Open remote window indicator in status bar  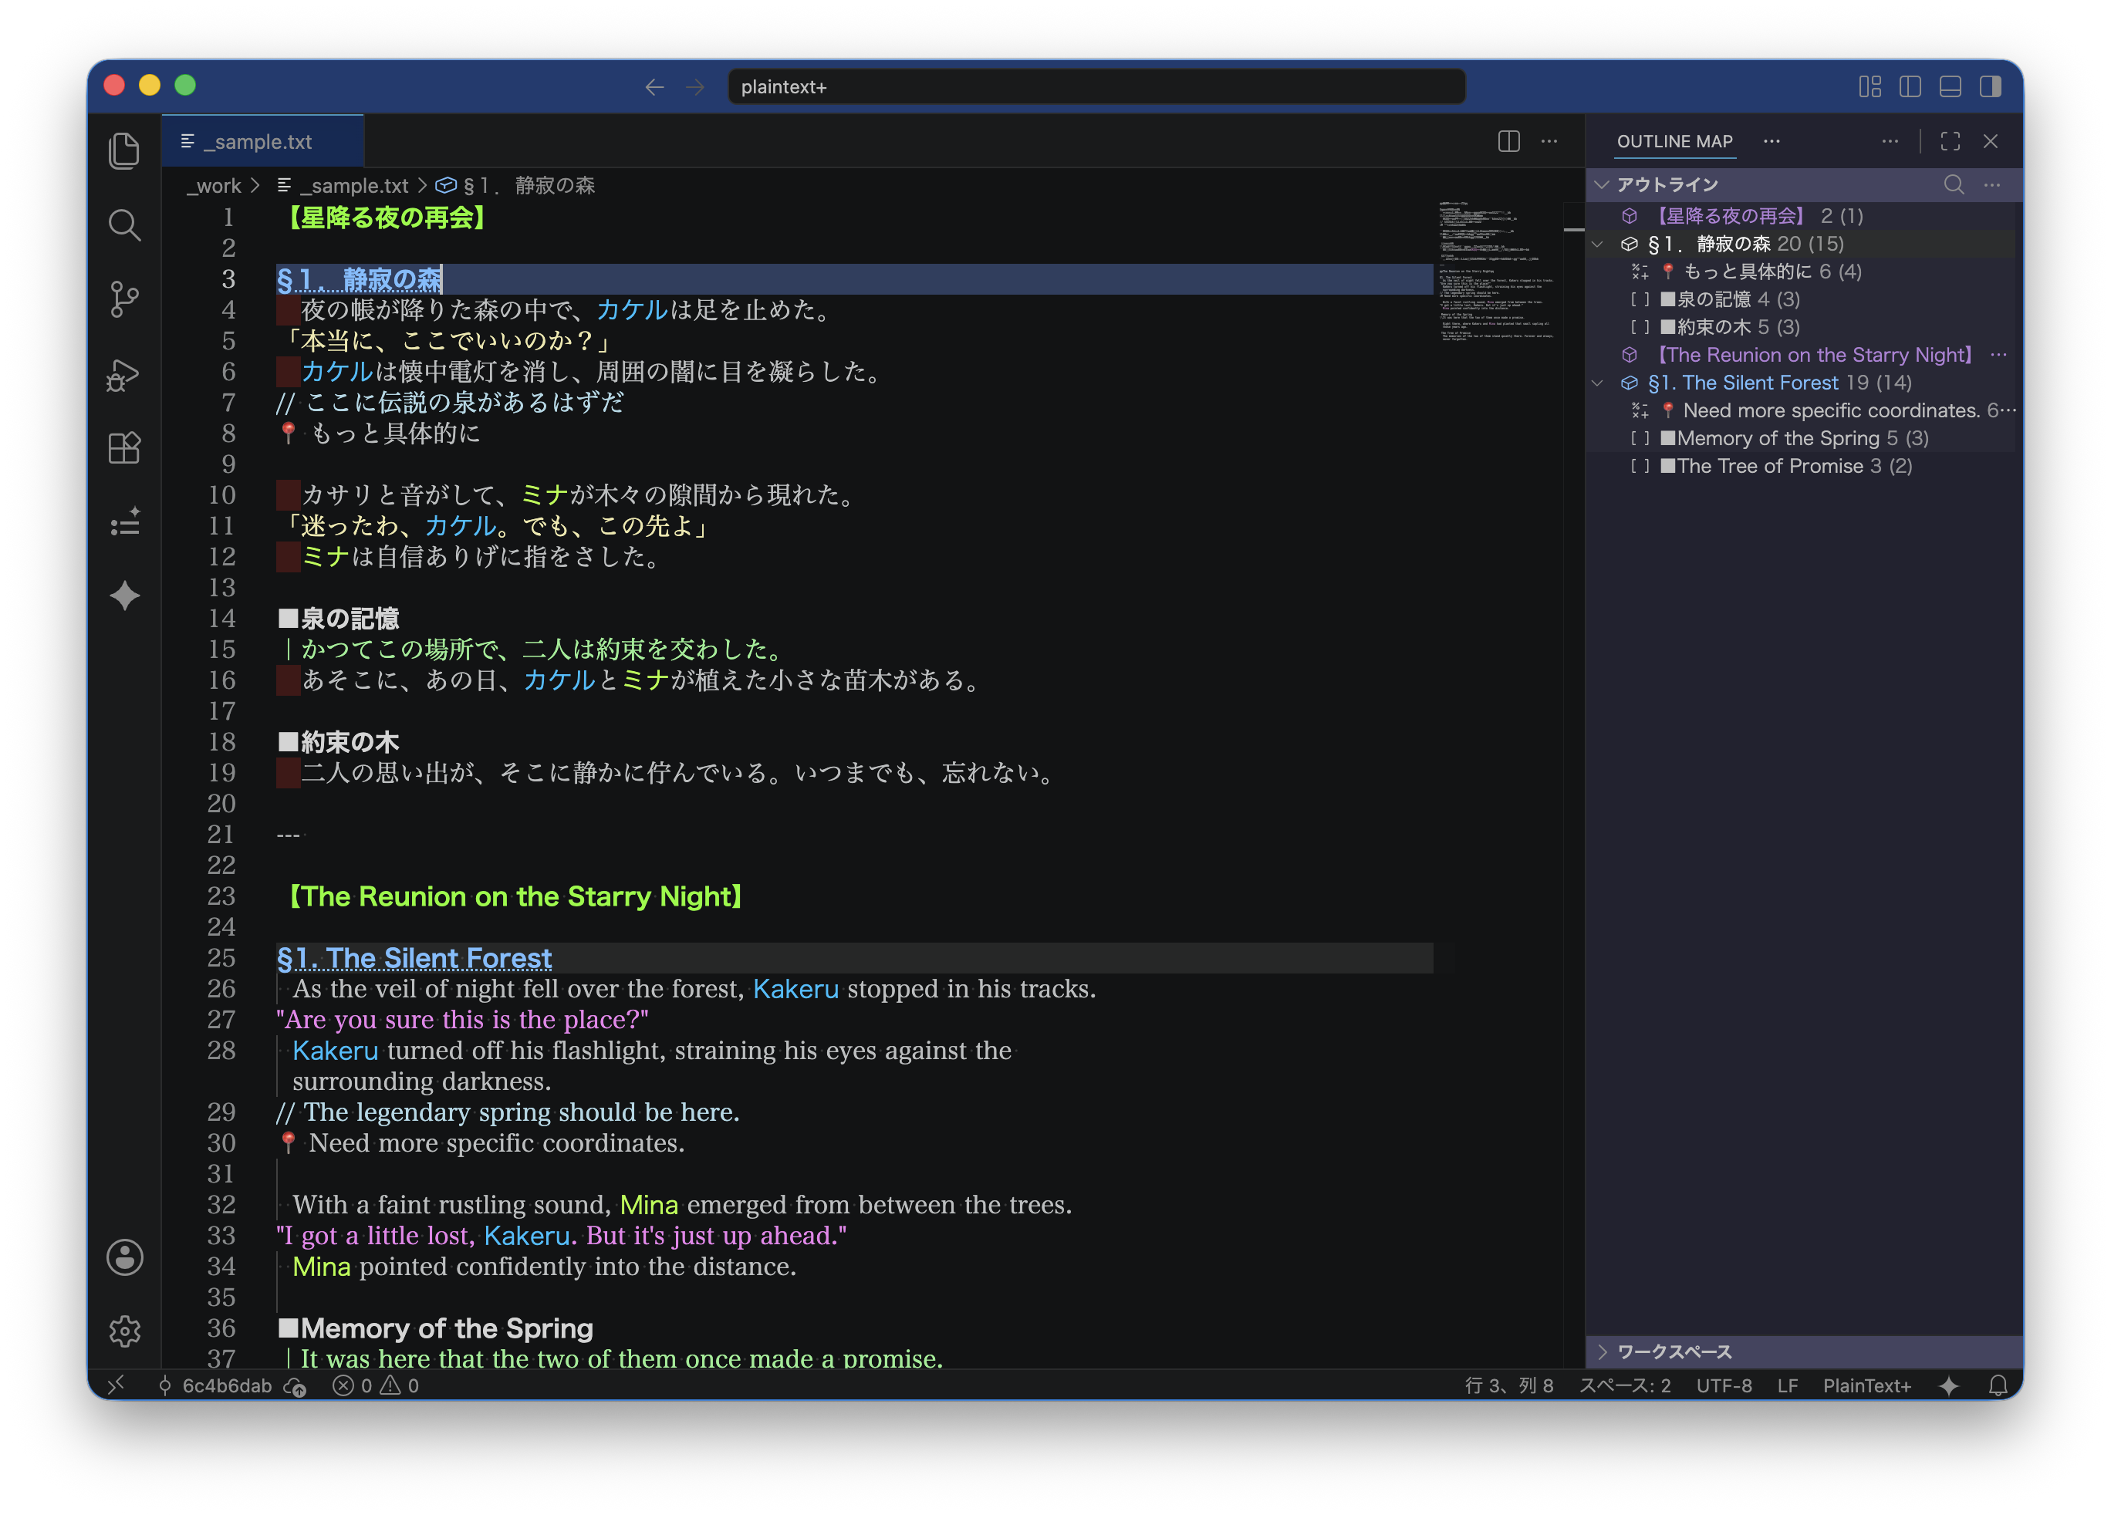116,1385
